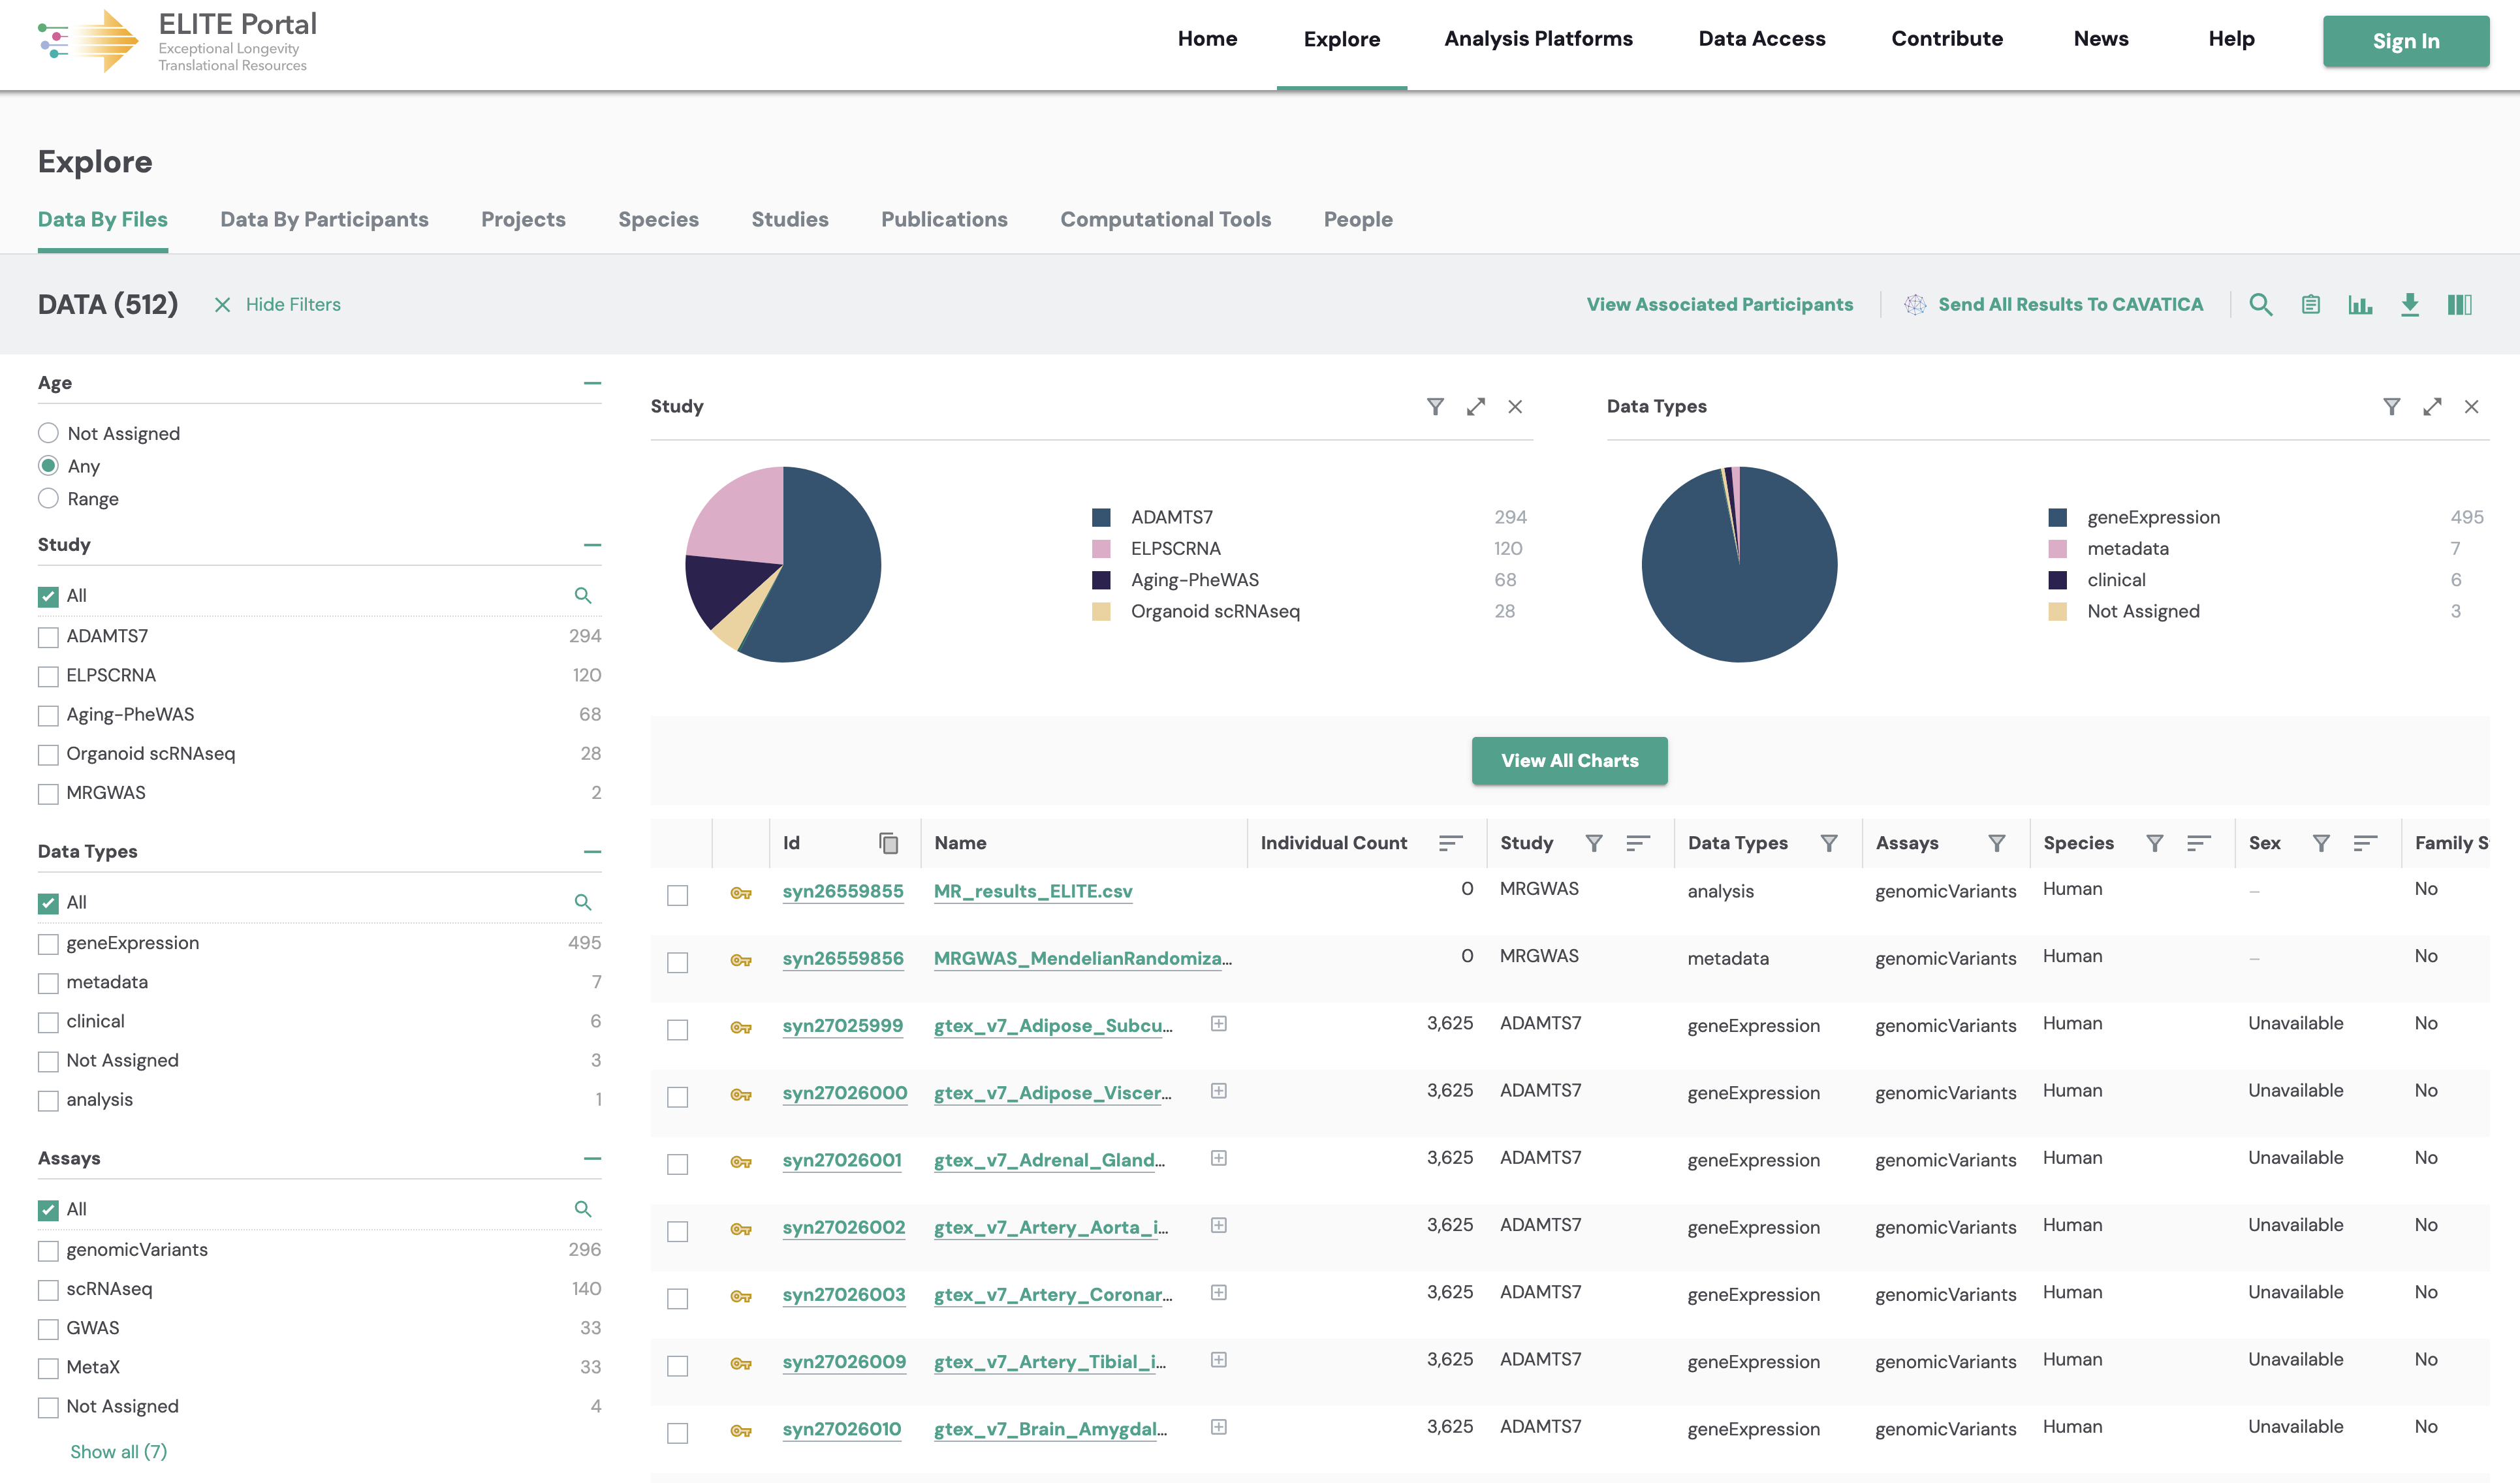
Task: Filter the Study table column
Action: (1594, 843)
